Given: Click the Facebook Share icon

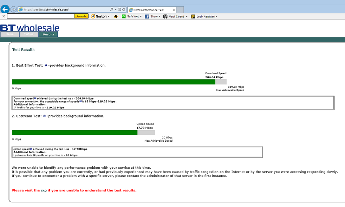Looking at the screenshot, I should click(x=147, y=17).
